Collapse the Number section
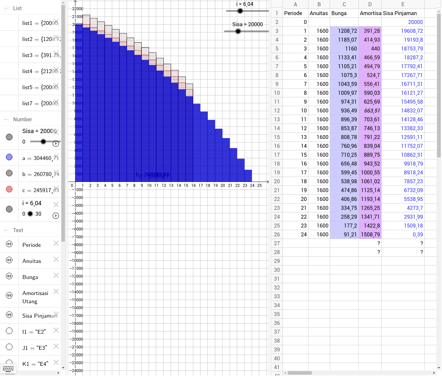 pyautogui.click(x=5, y=119)
